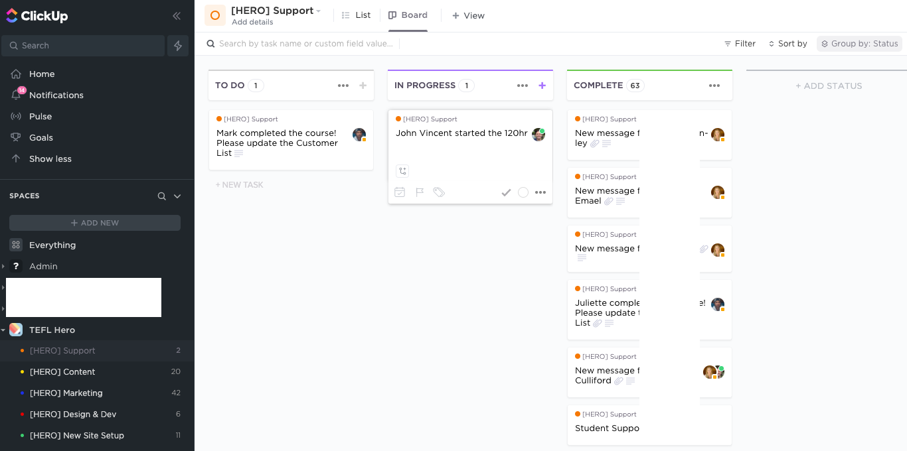
Task: Open the Student Support task card
Action: [x=649, y=425]
